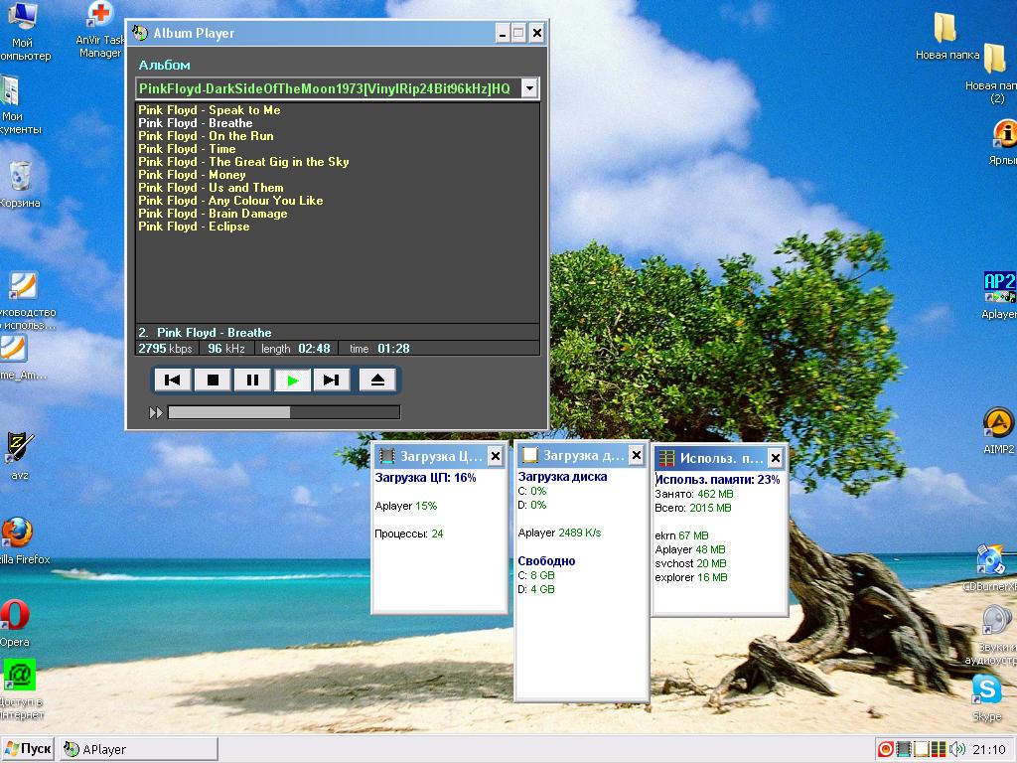The image size is (1017, 763).
Task: Open the CDBurnerXP desktop icon
Action: 990,559
